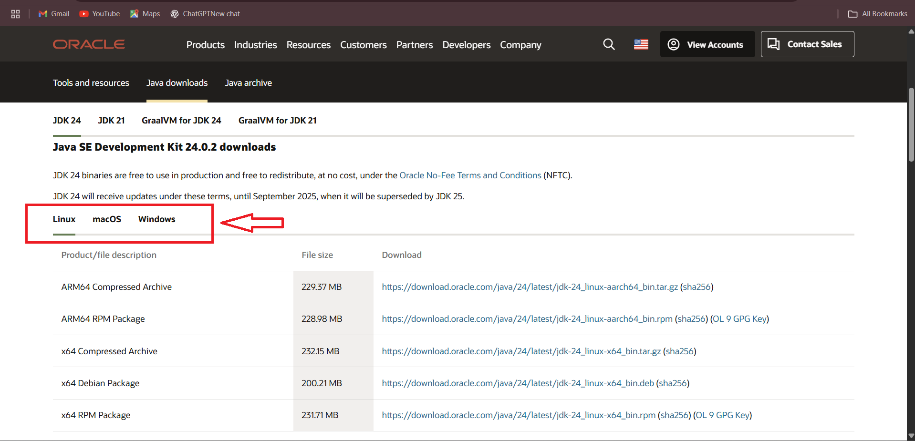Click the page vertical scrollbar thumb
This screenshot has height=441, width=915.
(911, 124)
